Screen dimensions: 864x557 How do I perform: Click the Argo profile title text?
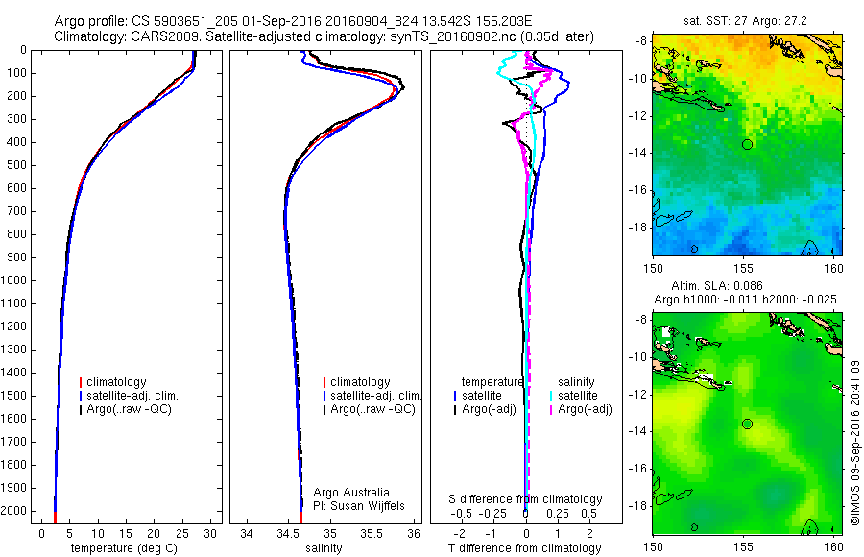tap(293, 21)
